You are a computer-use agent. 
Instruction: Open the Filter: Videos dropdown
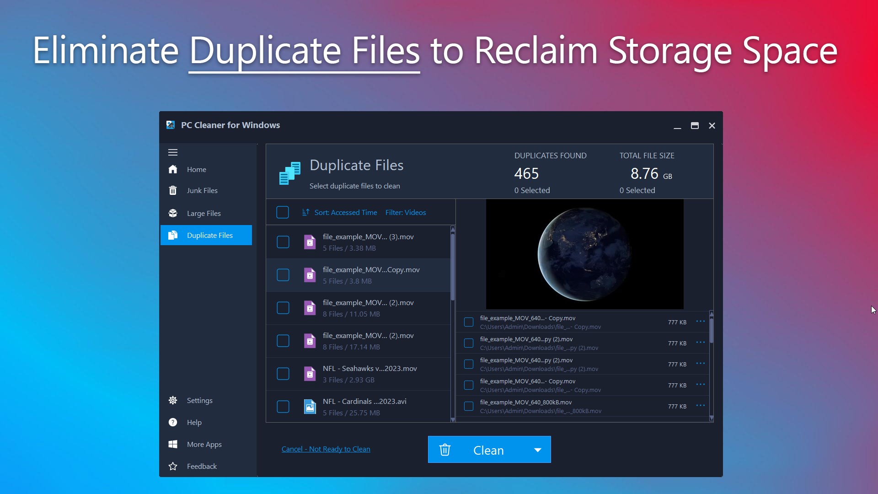406,213
